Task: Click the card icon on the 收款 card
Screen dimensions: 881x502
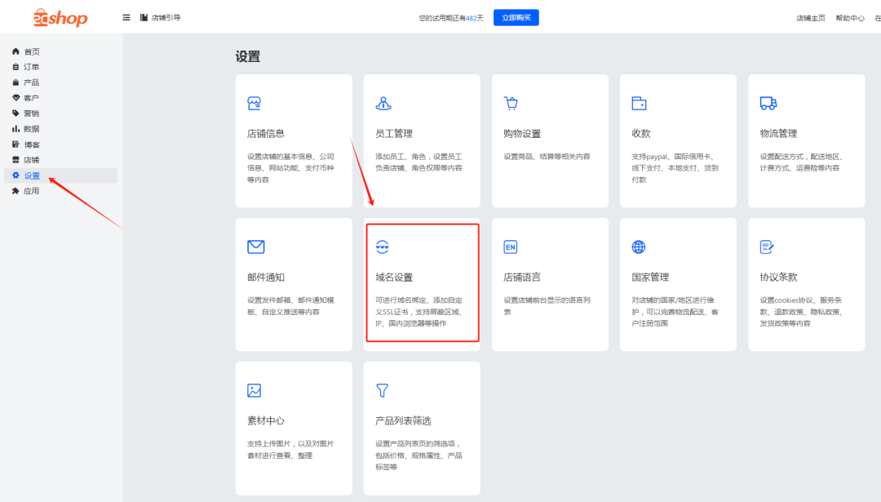Action: pos(639,103)
